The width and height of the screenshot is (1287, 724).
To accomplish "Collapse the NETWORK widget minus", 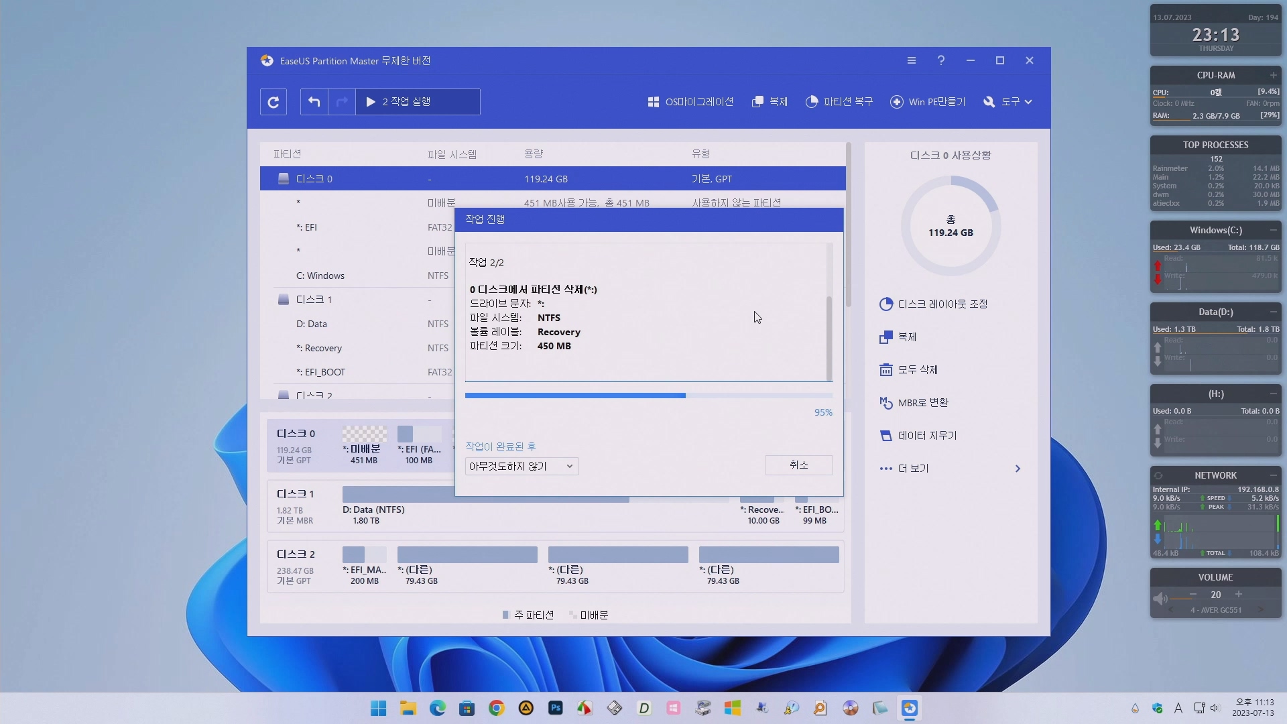I will click(1273, 475).
